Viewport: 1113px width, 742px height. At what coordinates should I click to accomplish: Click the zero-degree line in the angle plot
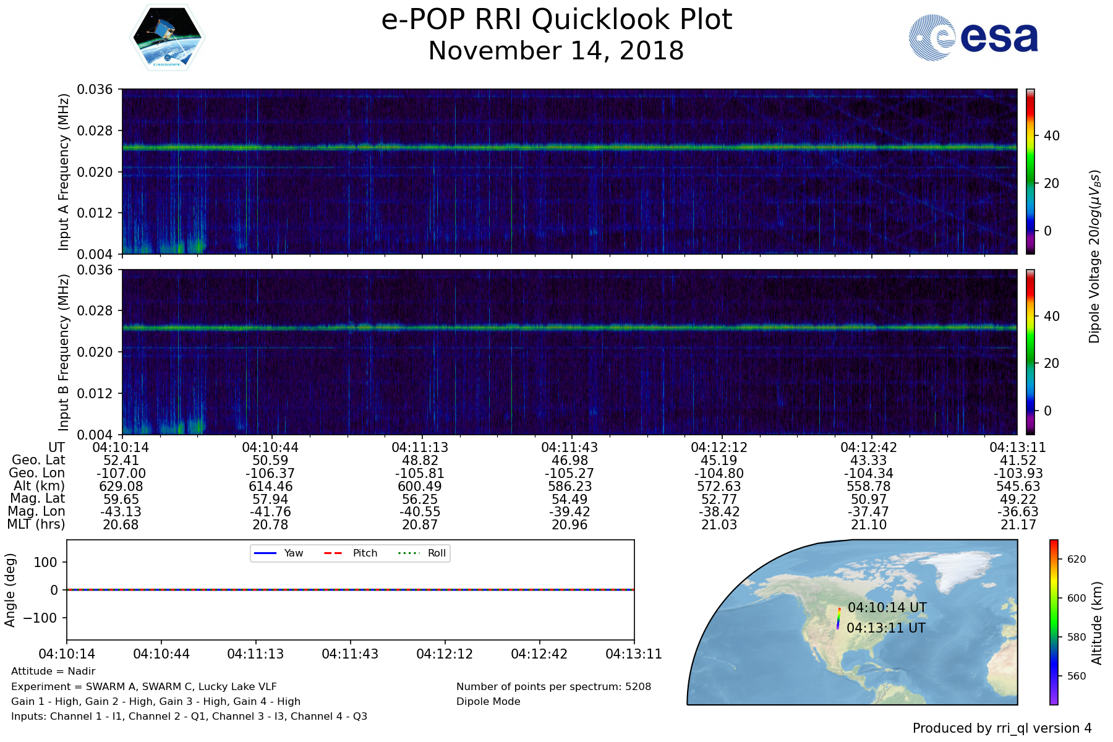[x=350, y=590]
